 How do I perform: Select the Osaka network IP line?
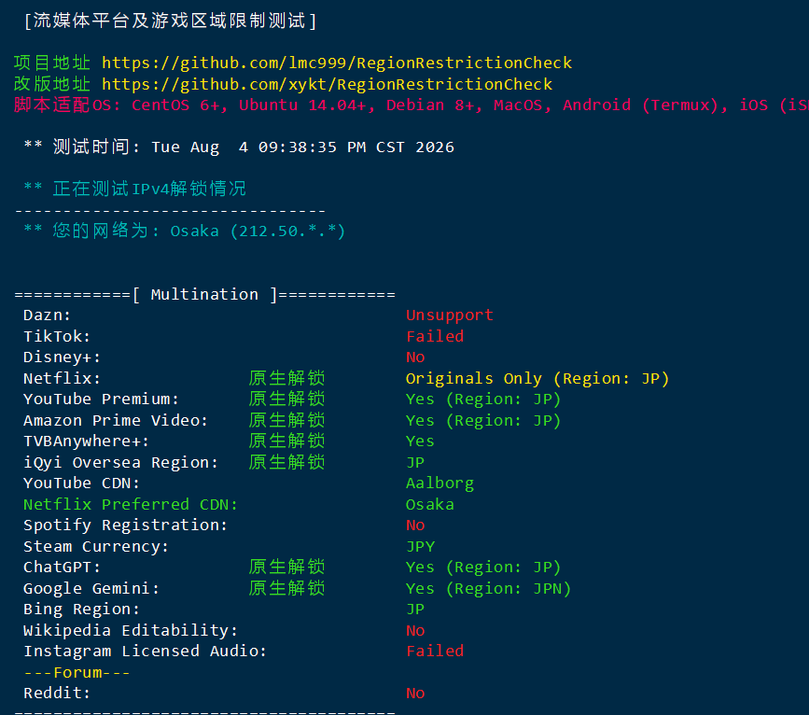pyautogui.click(x=184, y=231)
